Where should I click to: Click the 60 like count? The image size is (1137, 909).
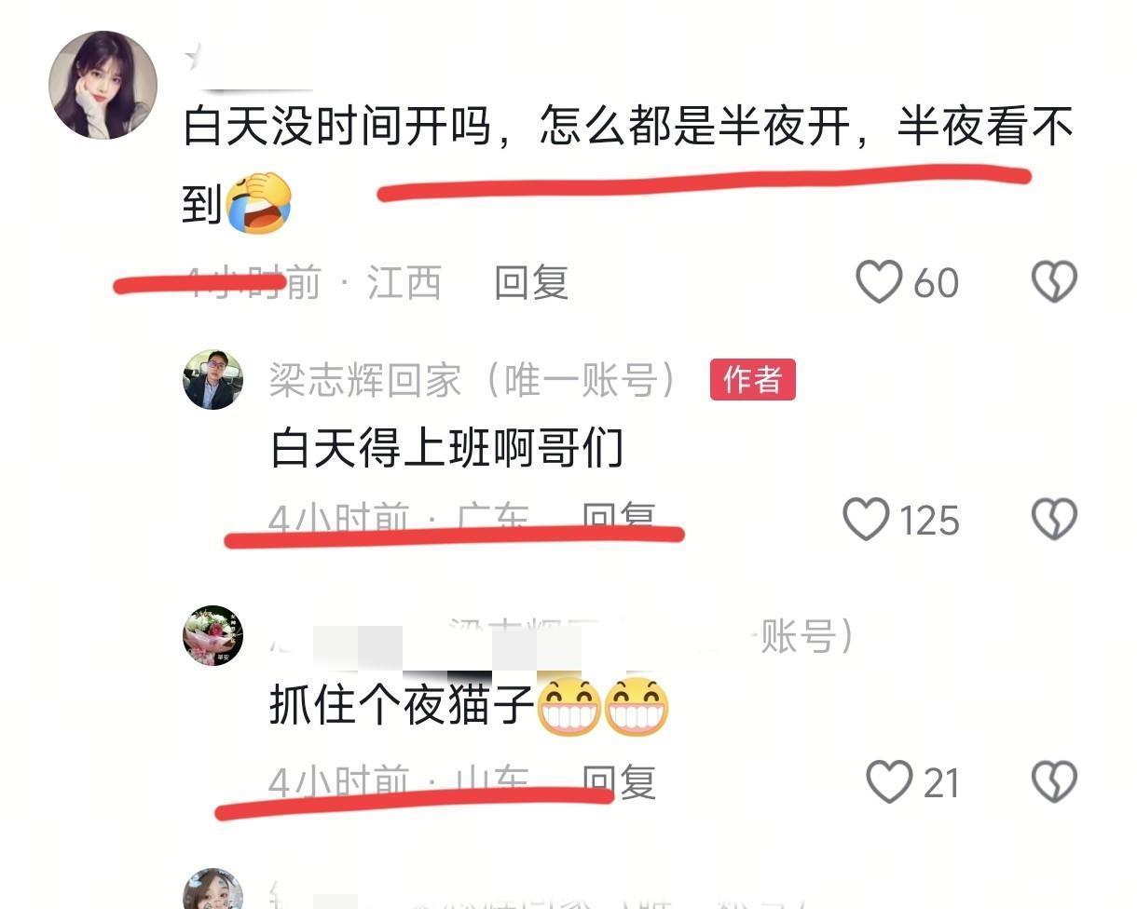click(x=936, y=282)
